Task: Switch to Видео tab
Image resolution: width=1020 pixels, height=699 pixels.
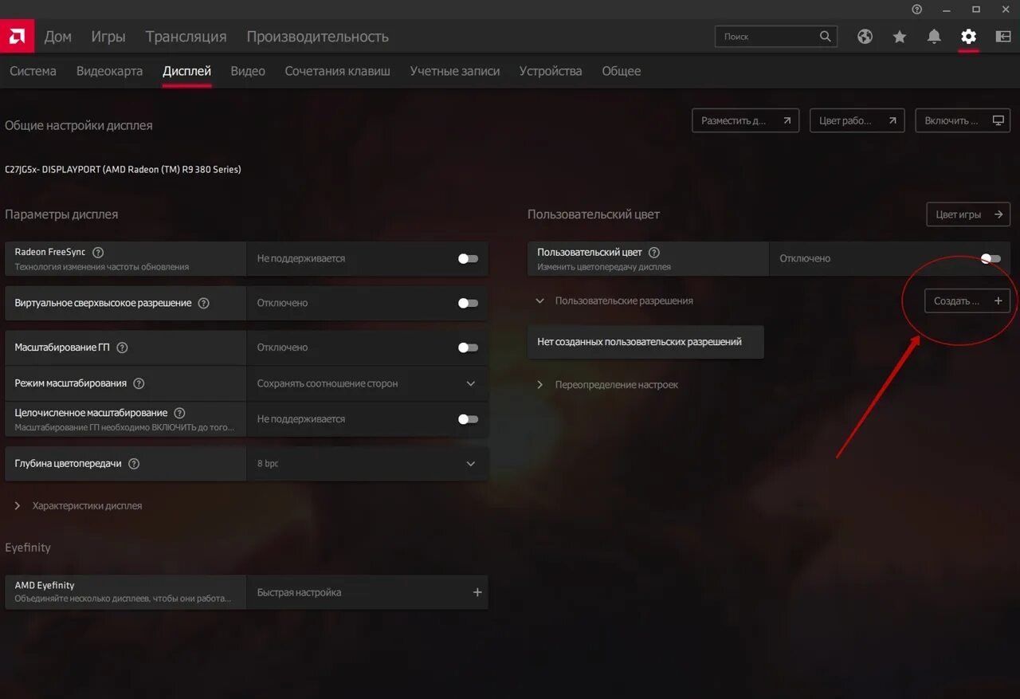Action: pyautogui.click(x=248, y=71)
